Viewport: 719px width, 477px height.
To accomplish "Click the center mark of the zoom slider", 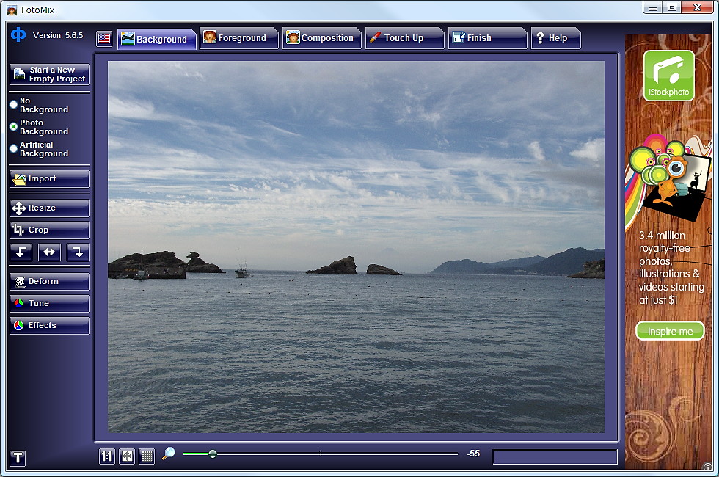I will 321,454.
